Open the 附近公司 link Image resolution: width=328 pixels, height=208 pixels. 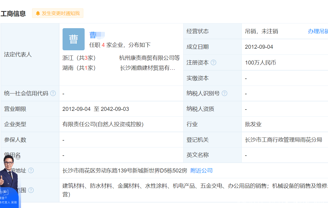pos(201,171)
